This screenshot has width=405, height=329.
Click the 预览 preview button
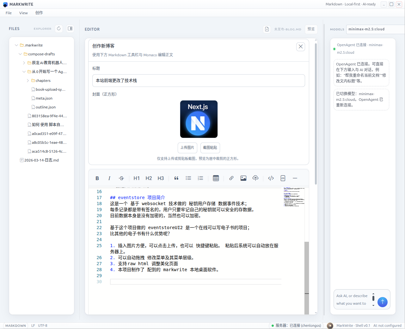point(311,29)
